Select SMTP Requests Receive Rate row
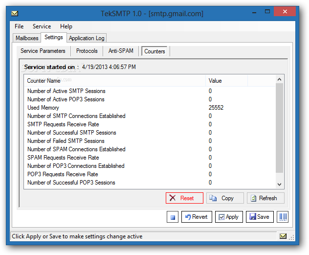Image resolution: width=309 pixels, height=255 pixels. (150, 124)
